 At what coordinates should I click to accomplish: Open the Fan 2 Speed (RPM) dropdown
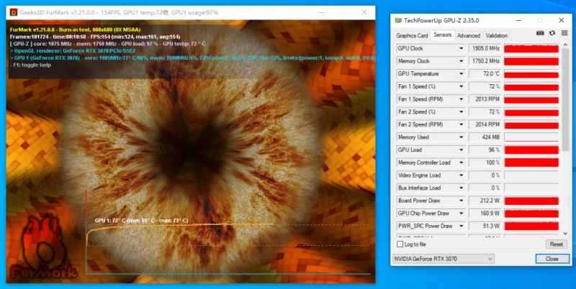pyautogui.click(x=461, y=124)
